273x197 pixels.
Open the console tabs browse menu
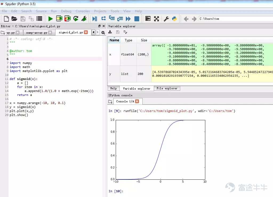[110, 102]
